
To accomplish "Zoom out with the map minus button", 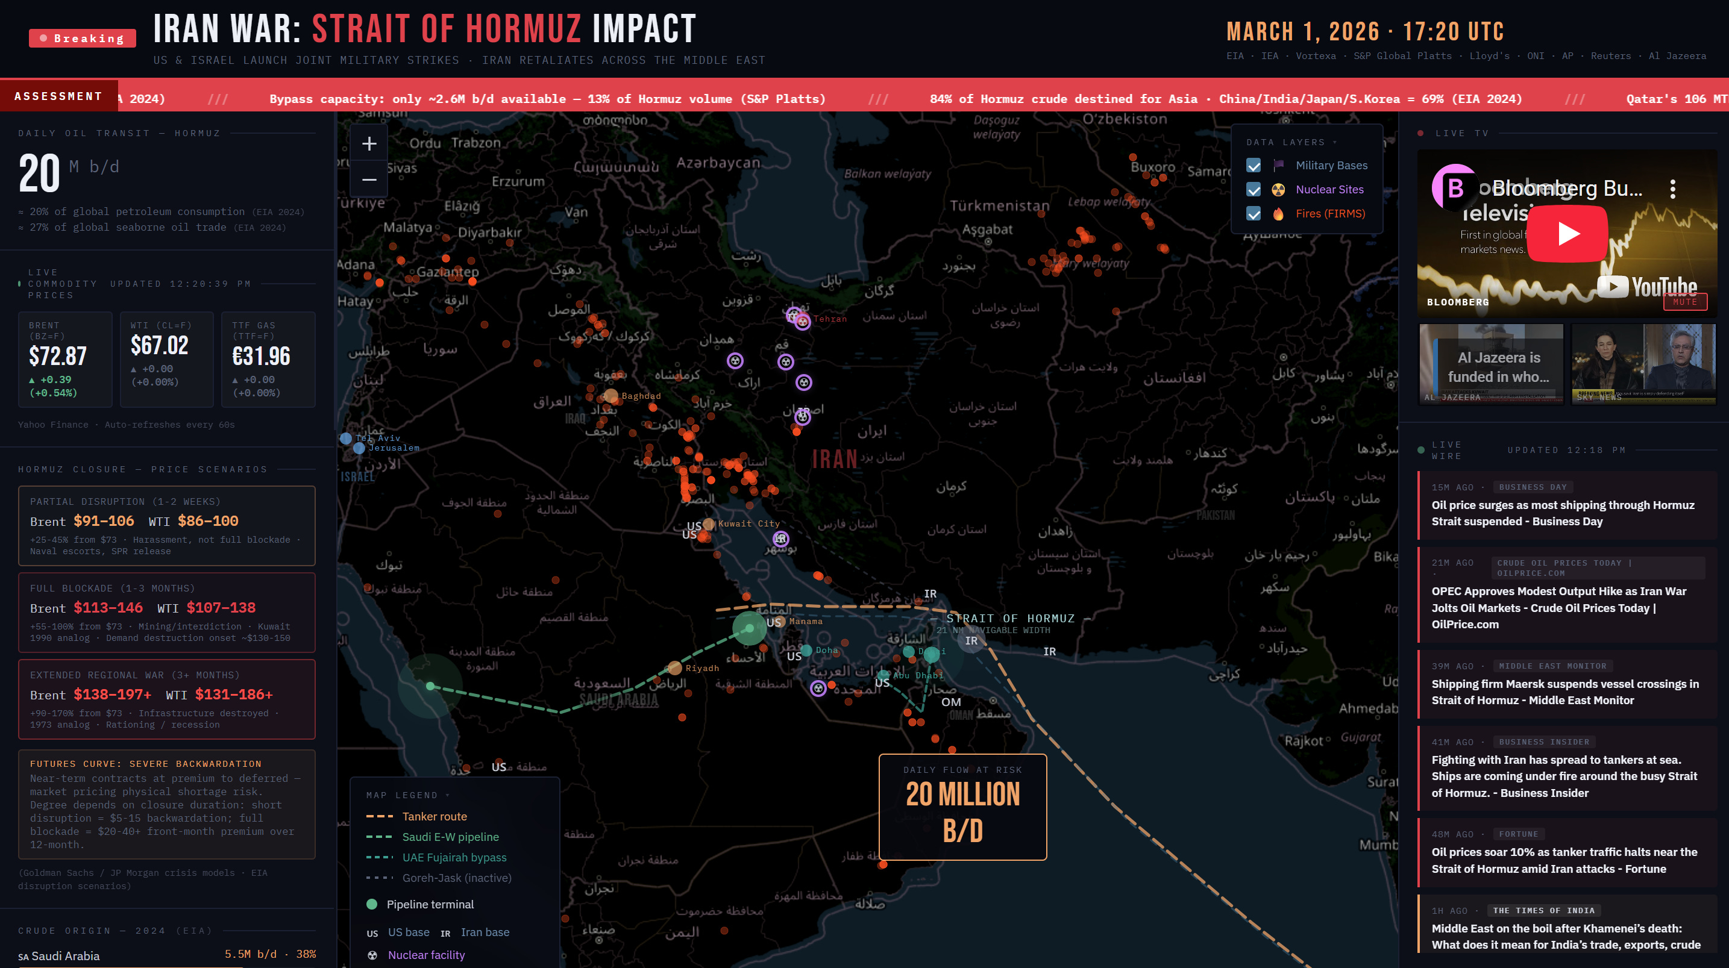I will pos(369,179).
